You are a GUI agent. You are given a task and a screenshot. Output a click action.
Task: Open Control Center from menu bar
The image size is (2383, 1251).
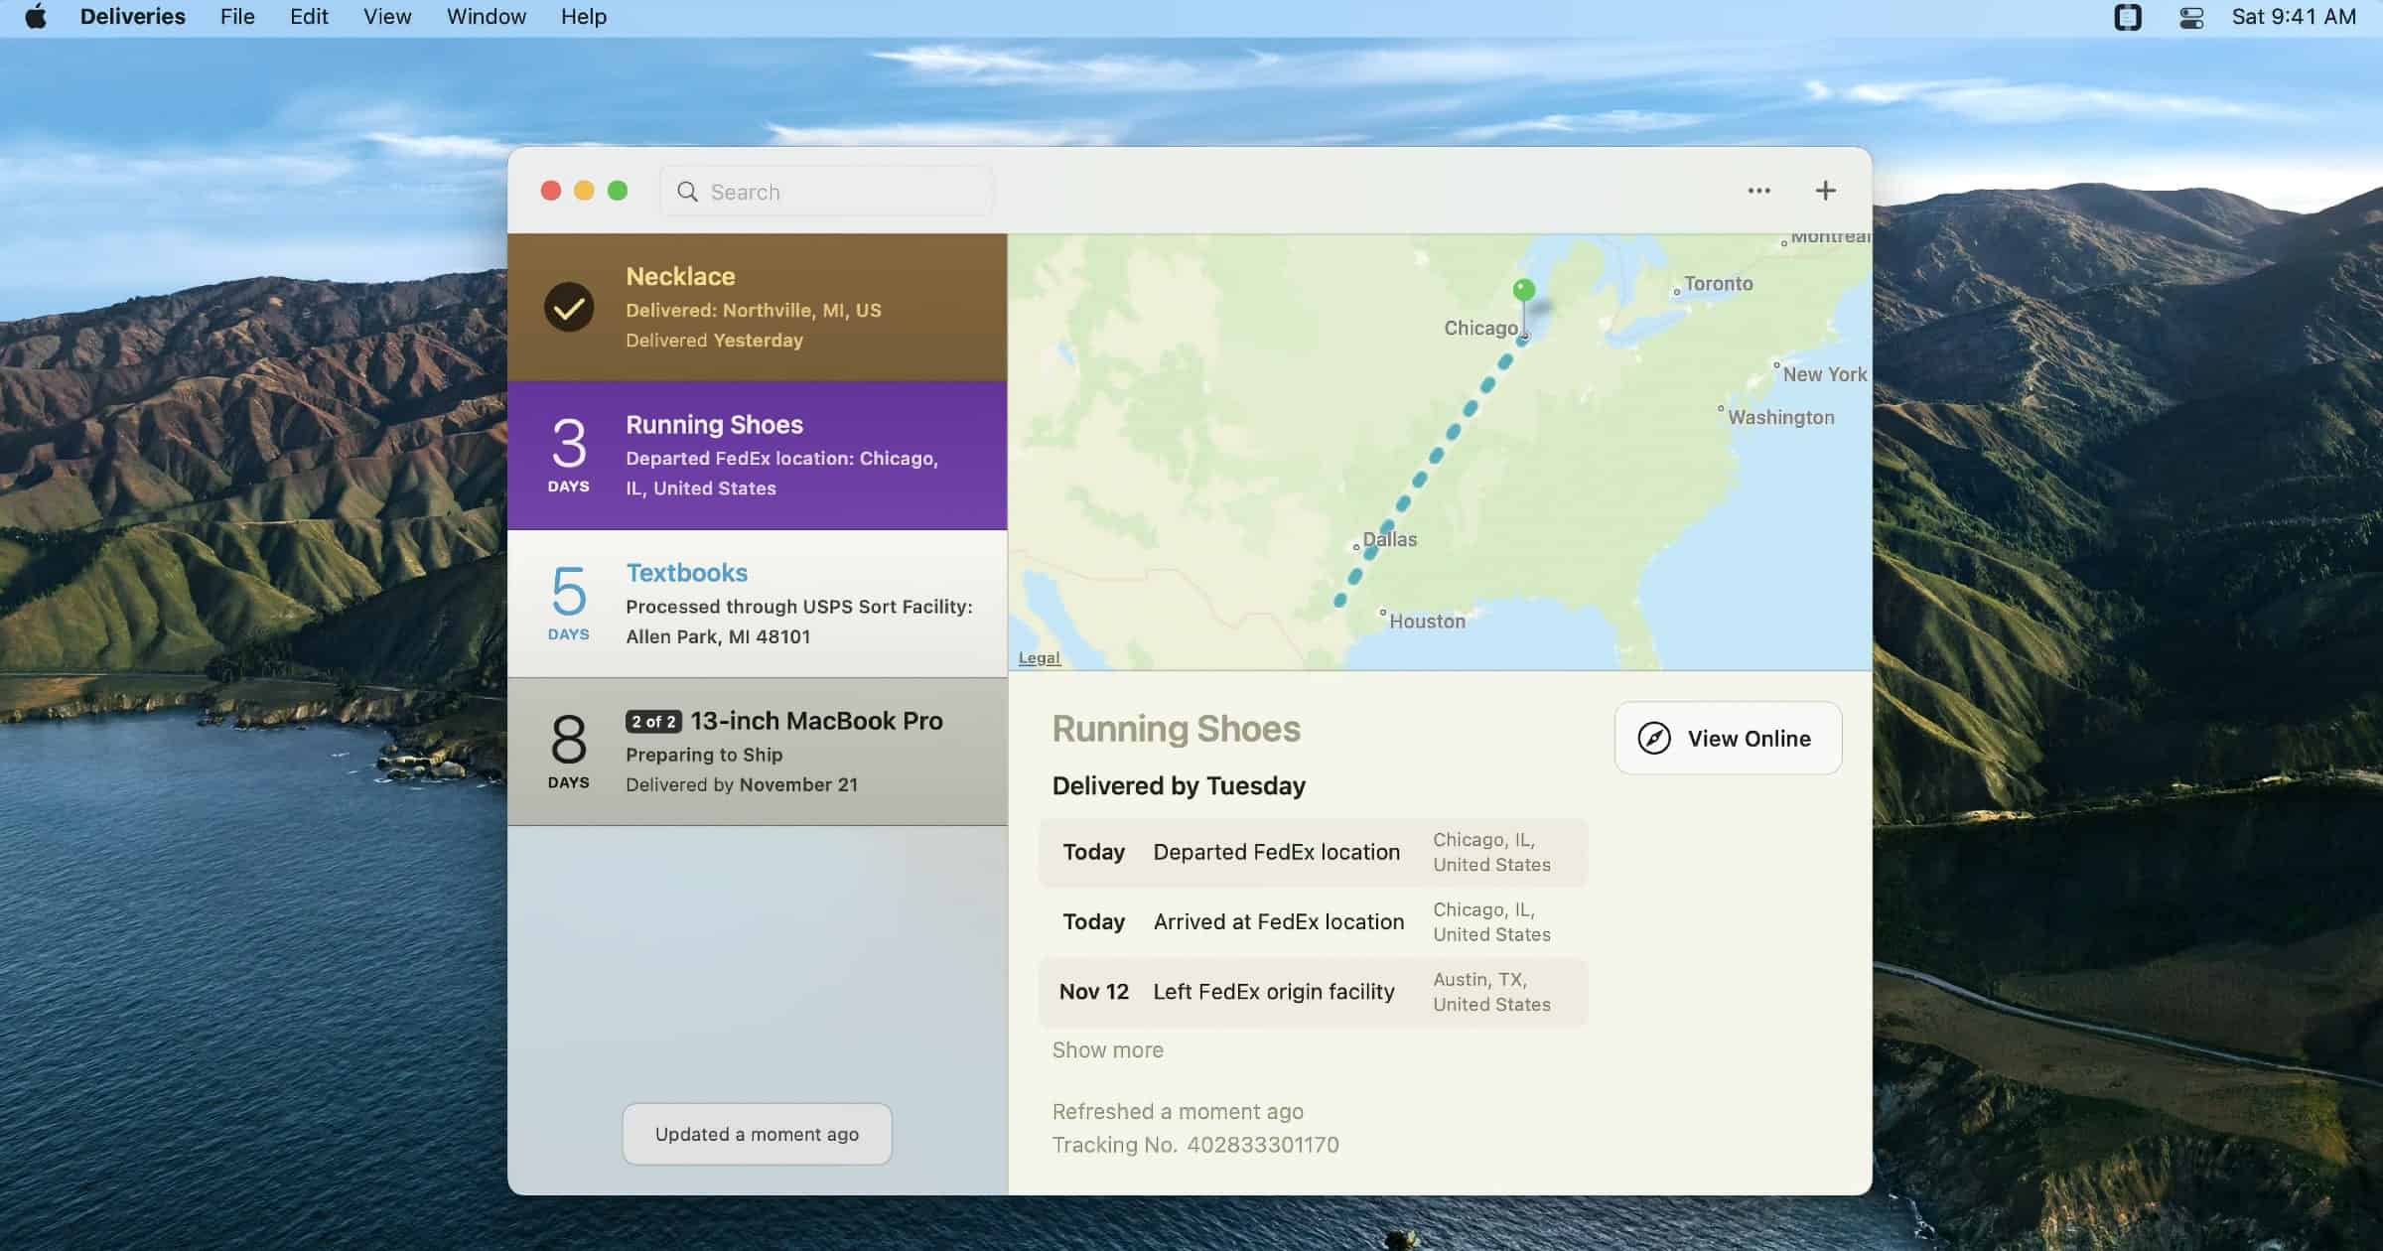tap(2190, 17)
